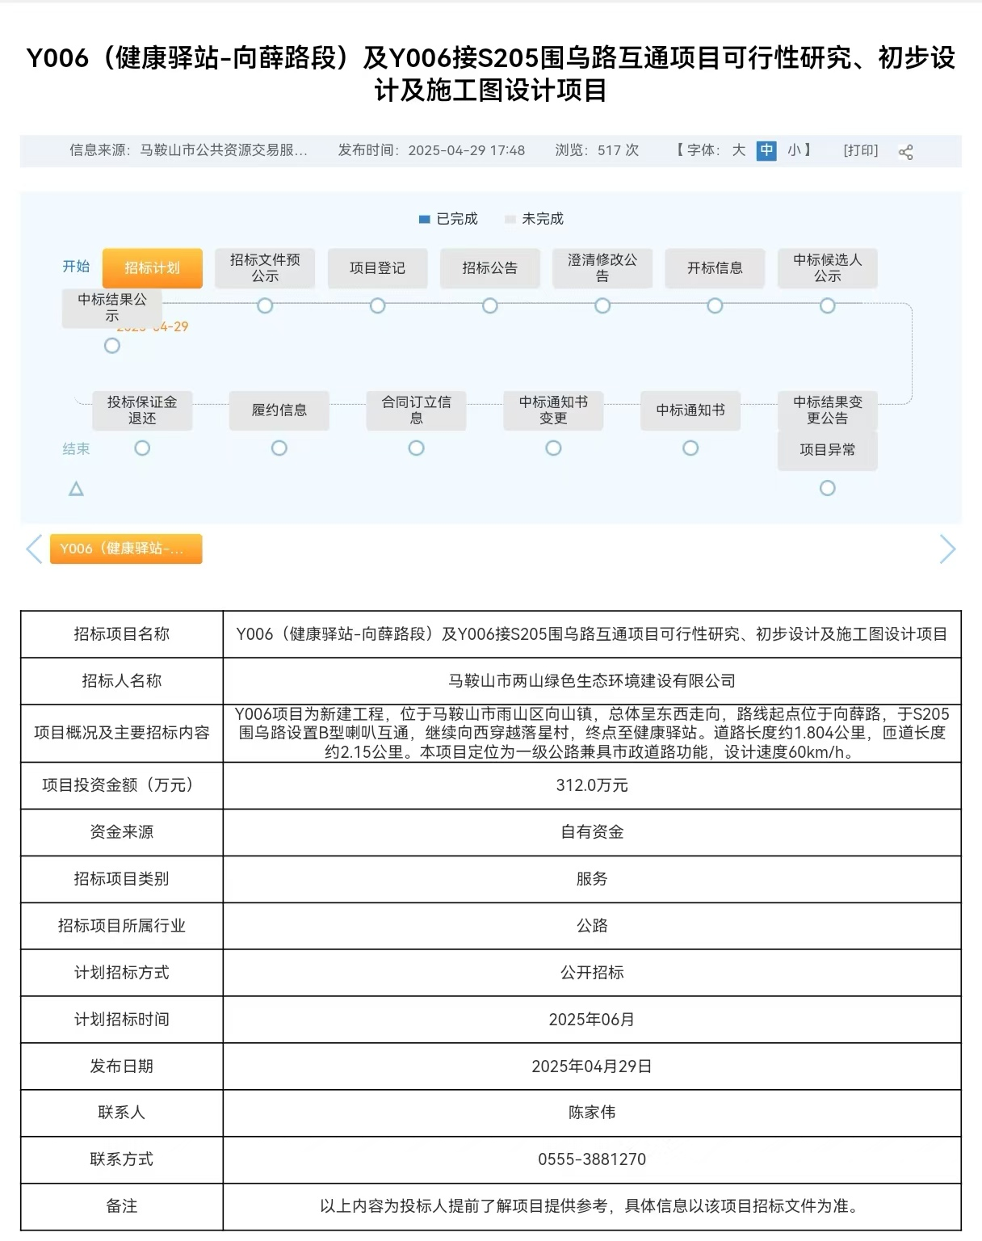Select the medium font size 中

(x=766, y=150)
